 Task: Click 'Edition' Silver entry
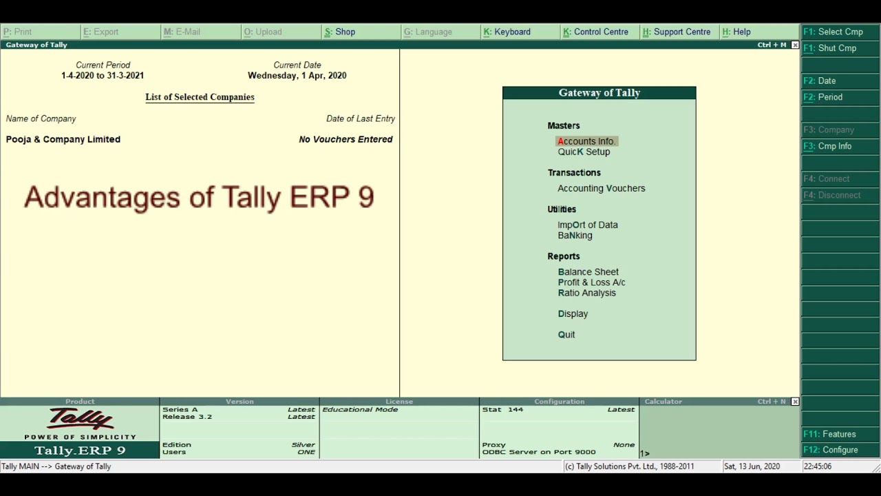tap(239, 445)
